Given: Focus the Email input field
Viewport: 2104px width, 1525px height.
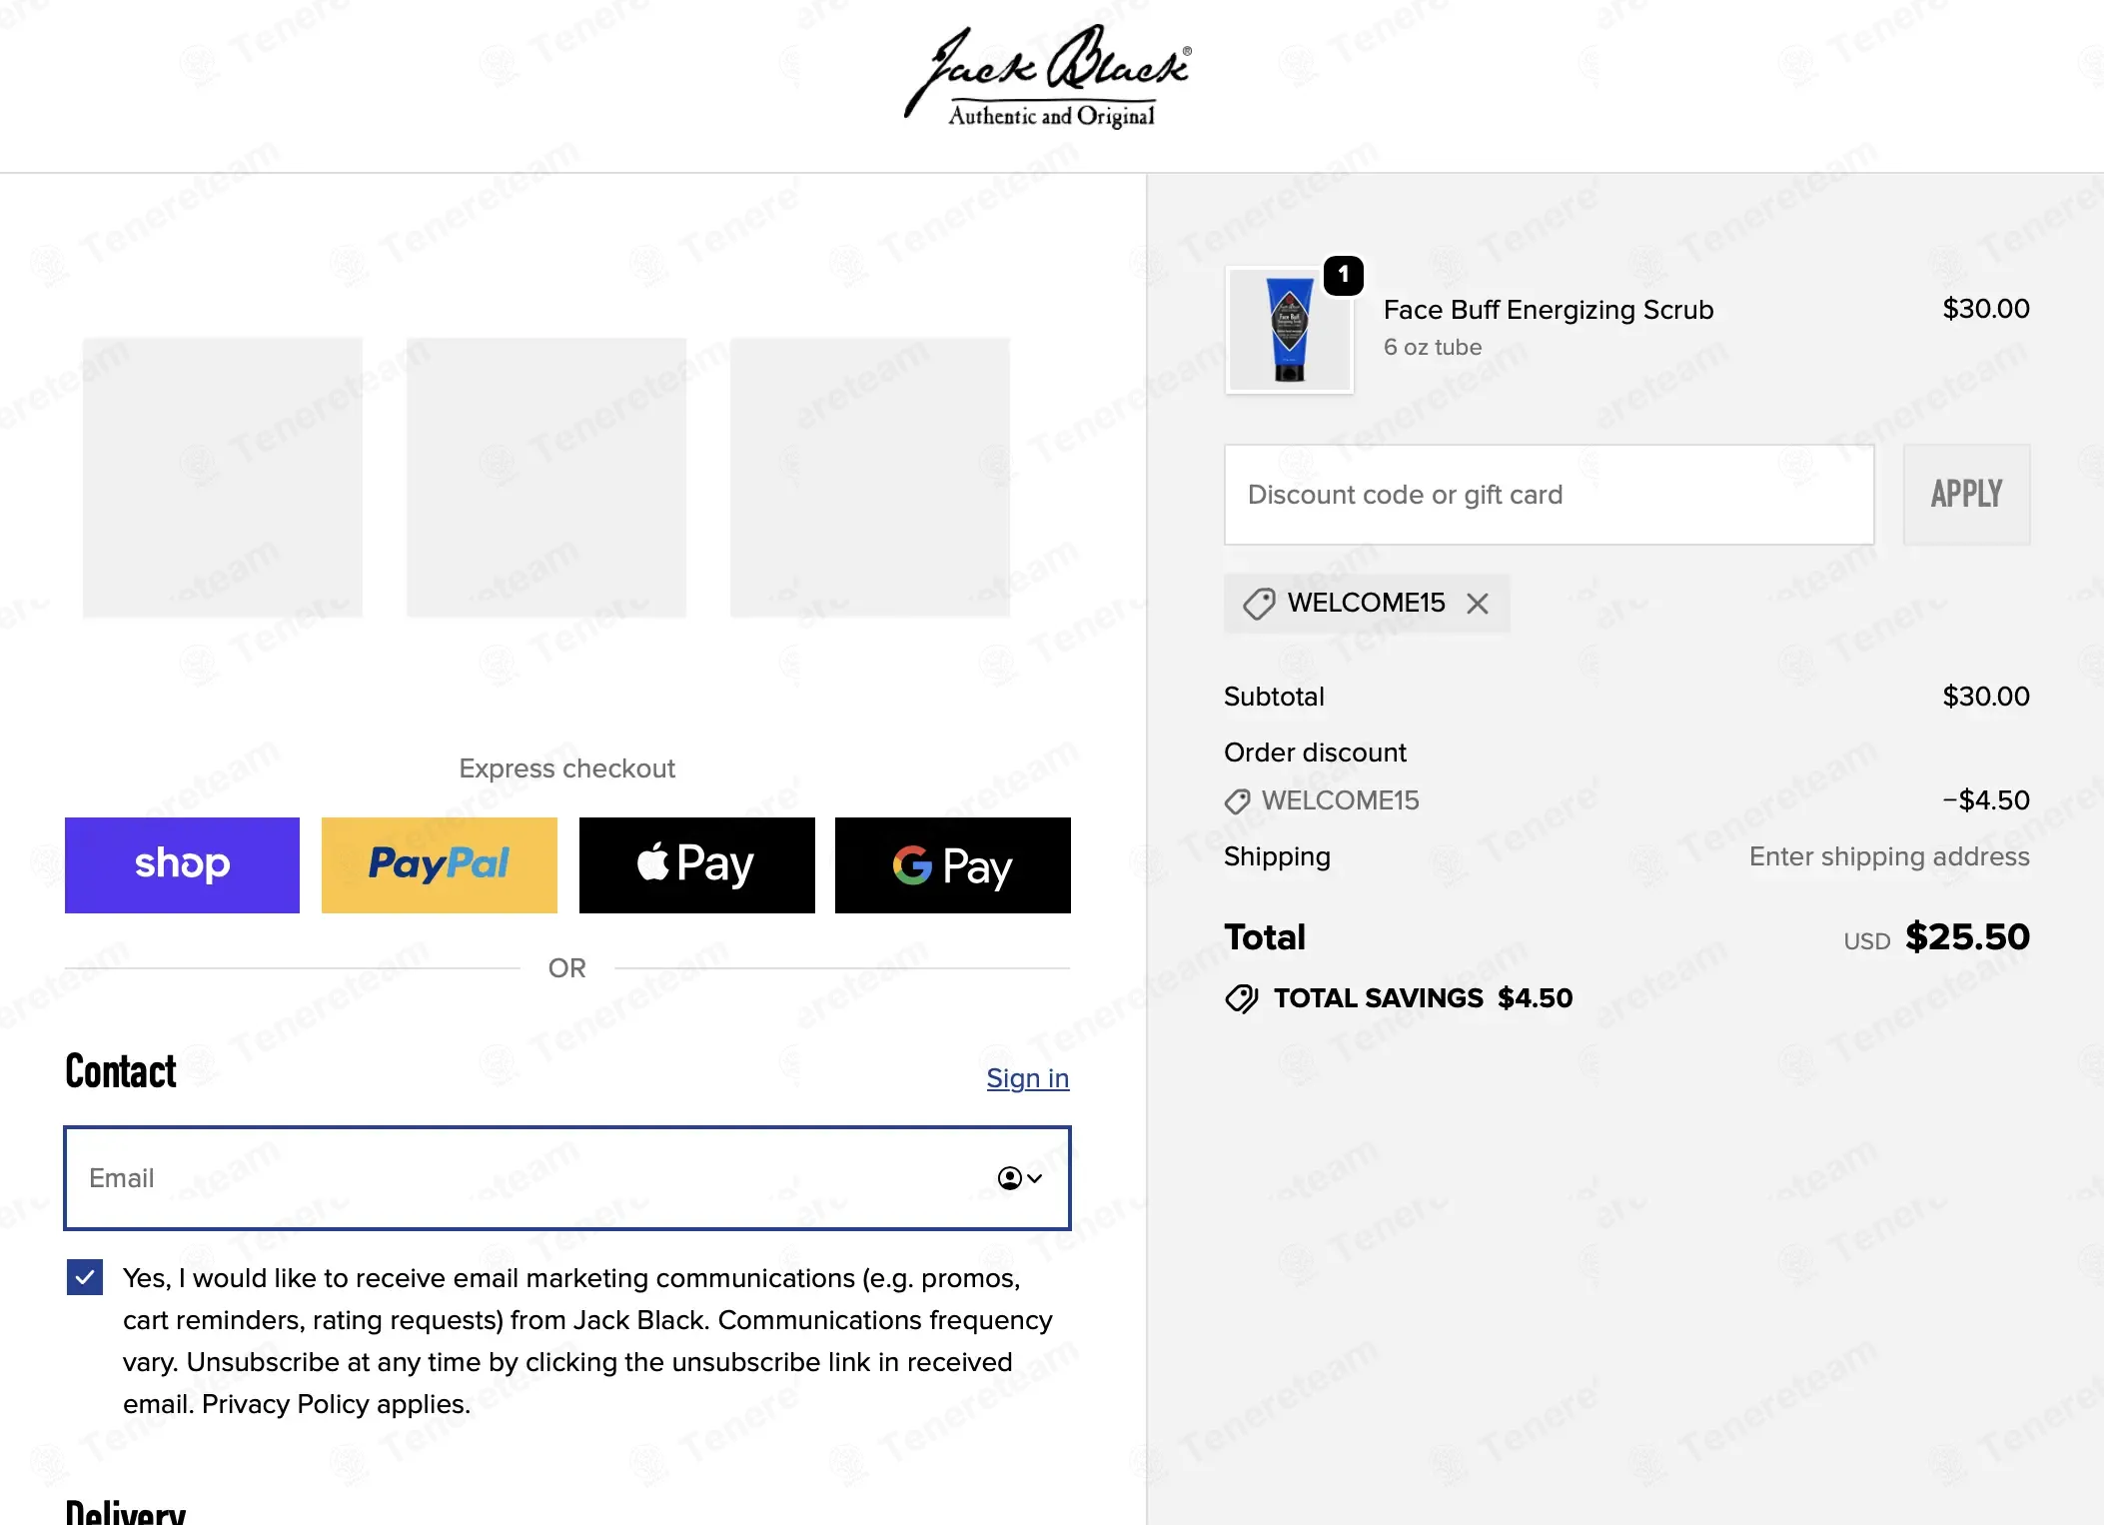Looking at the screenshot, I should (x=567, y=1178).
